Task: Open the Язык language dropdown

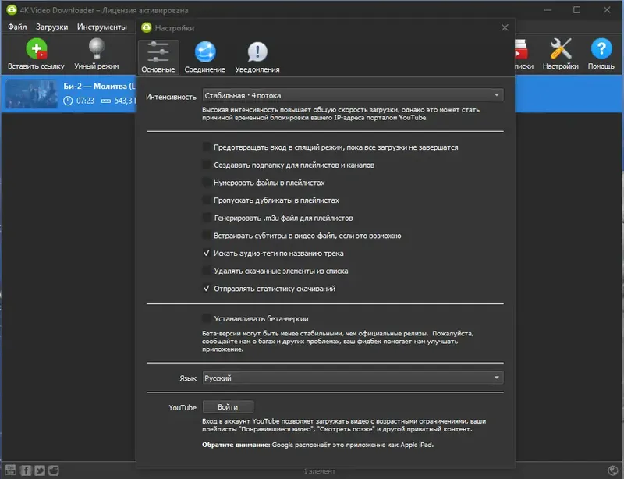Action: tap(353, 378)
